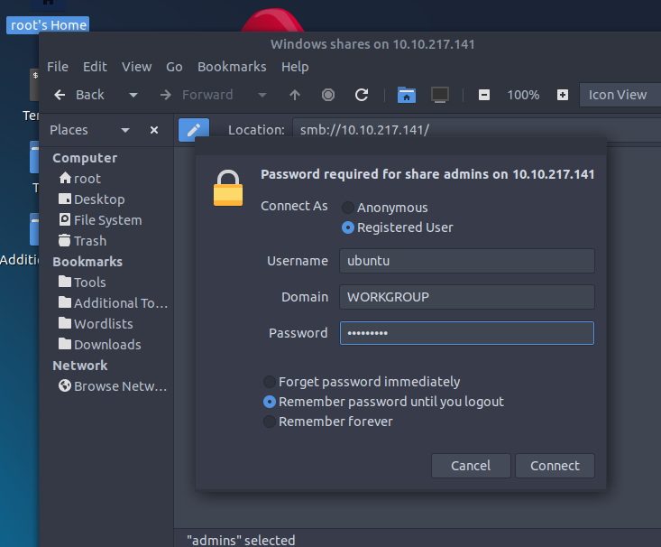Open the Edit menu
The height and width of the screenshot is (547, 661).
pyautogui.click(x=95, y=67)
